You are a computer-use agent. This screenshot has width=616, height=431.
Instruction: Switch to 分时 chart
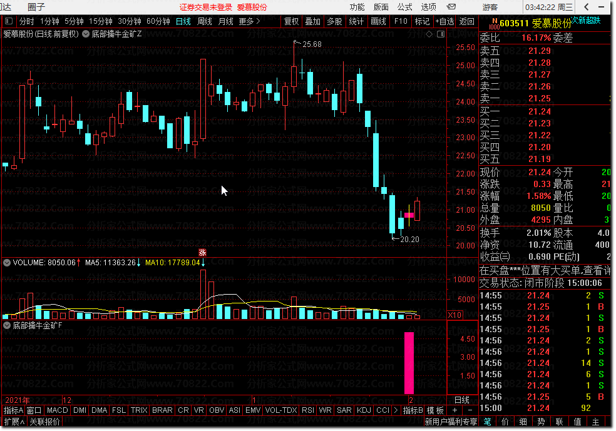27,21
